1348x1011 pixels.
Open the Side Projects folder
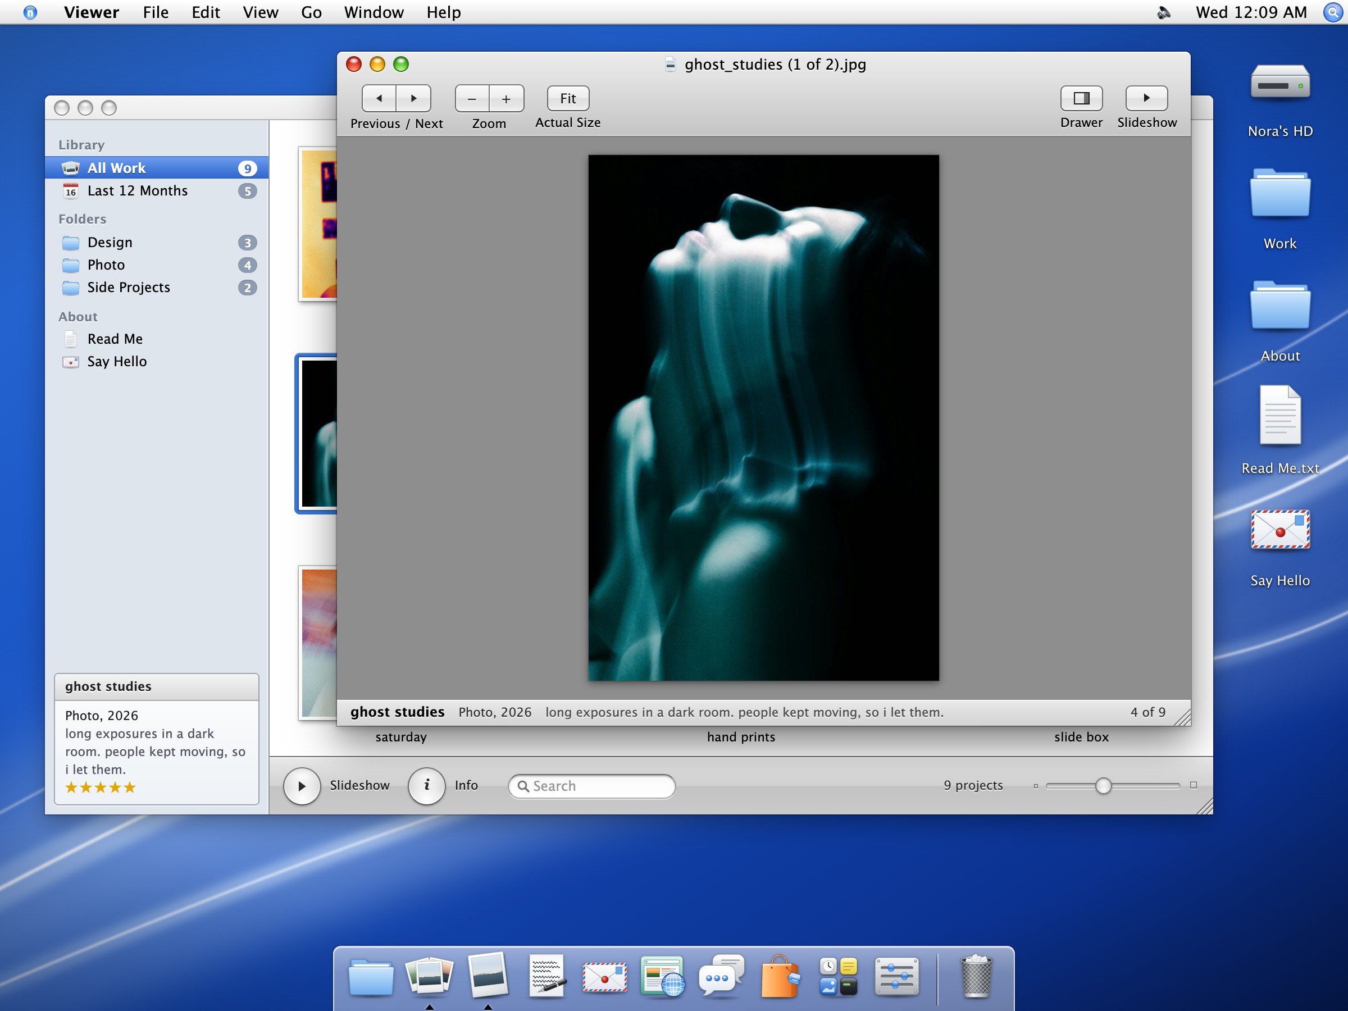coord(157,288)
